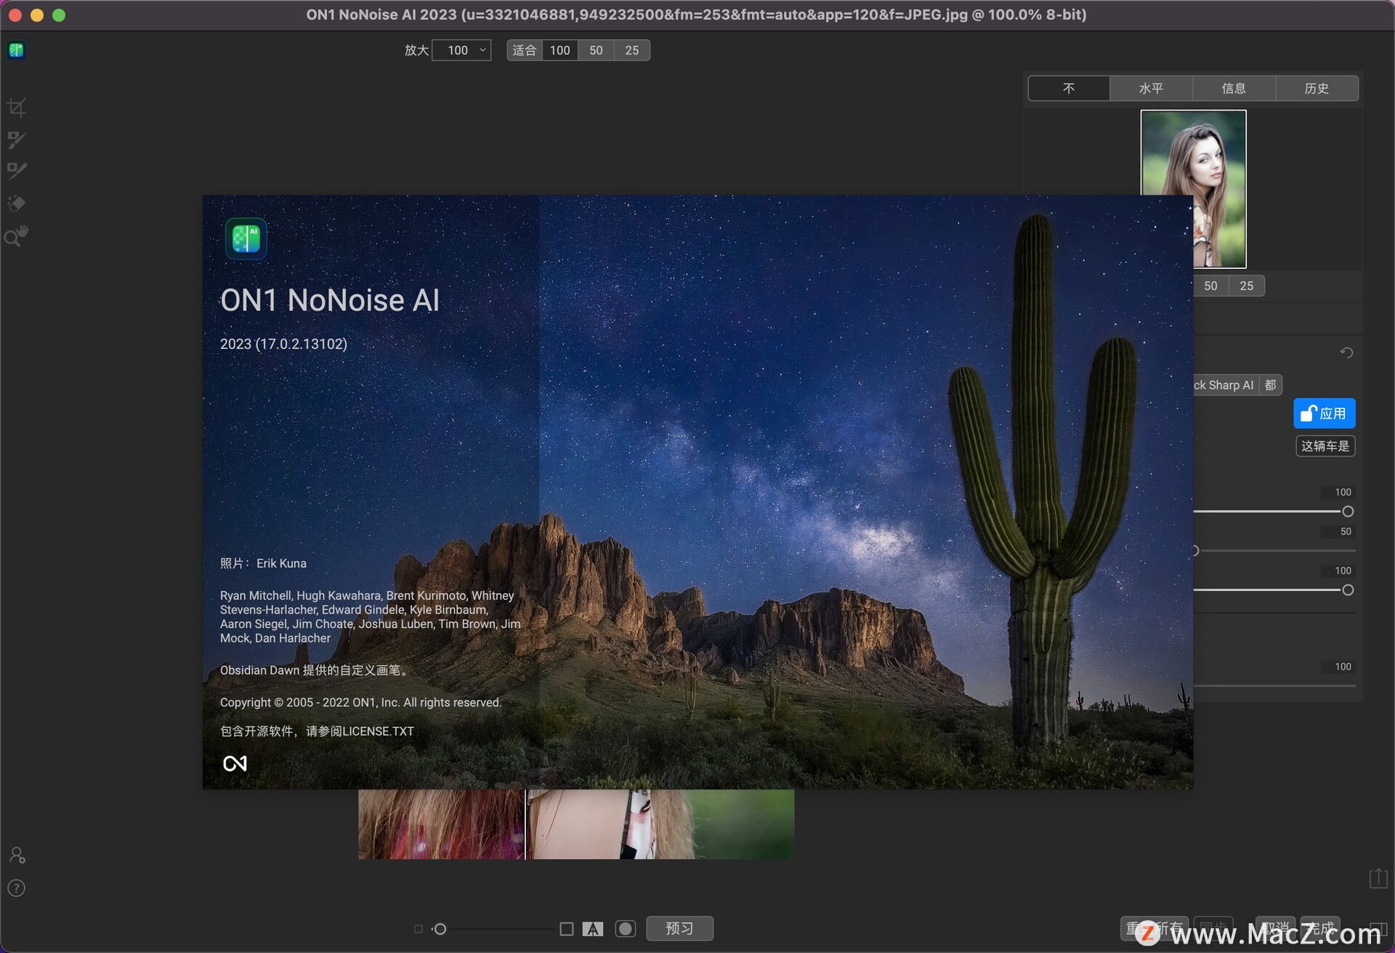This screenshot has width=1395, height=953.
Task: Select the line mask pen tool
Action: (16, 171)
